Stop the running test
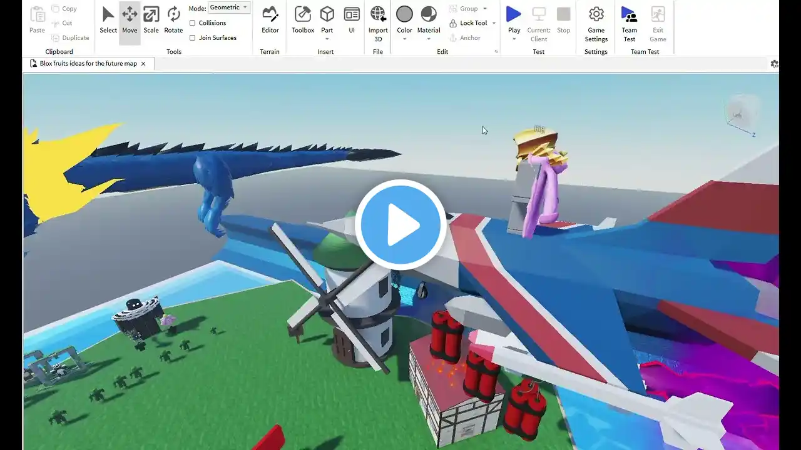The width and height of the screenshot is (801, 450). [x=564, y=20]
